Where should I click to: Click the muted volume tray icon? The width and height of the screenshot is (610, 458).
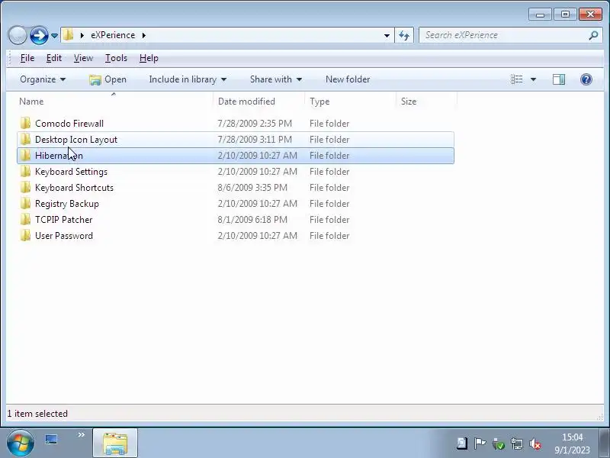(x=535, y=443)
